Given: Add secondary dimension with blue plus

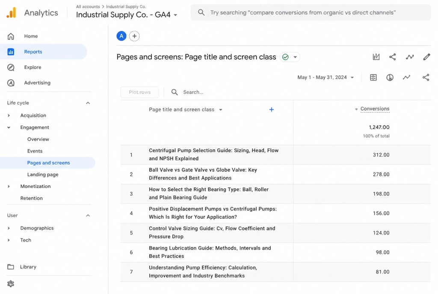Looking at the screenshot, I should [271, 110].
